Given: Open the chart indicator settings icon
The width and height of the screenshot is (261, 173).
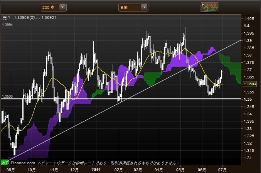Looking at the screenshot, I should pyautogui.click(x=210, y=7).
